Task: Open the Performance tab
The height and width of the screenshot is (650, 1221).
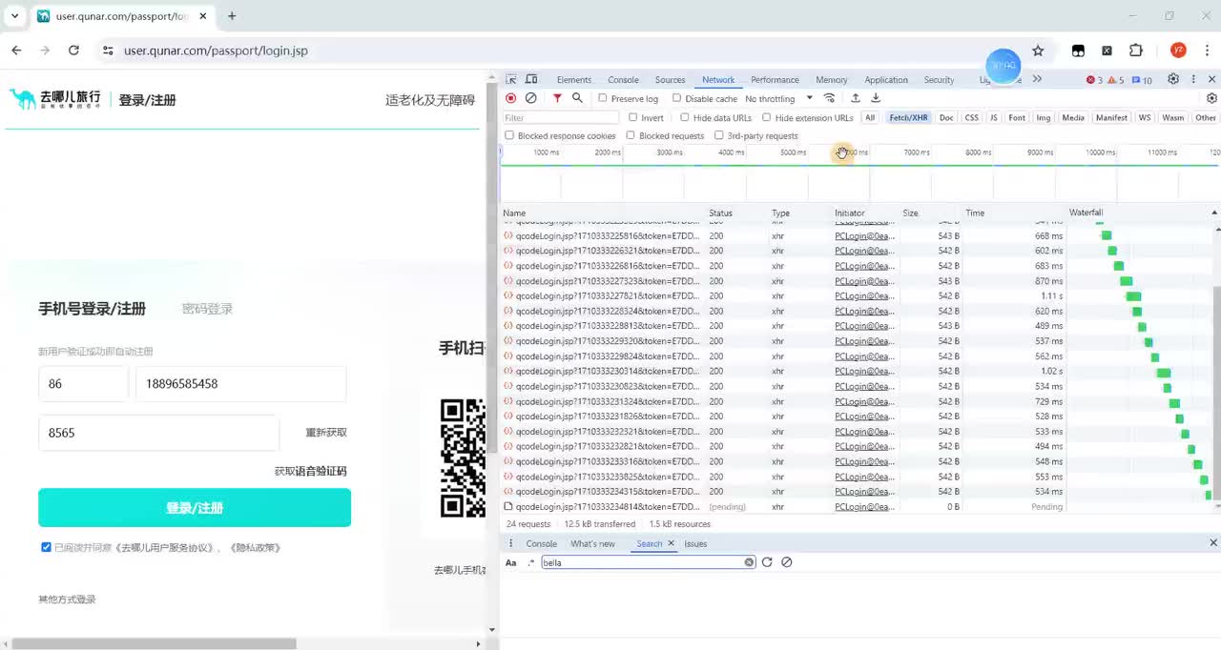Action: pos(775,80)
